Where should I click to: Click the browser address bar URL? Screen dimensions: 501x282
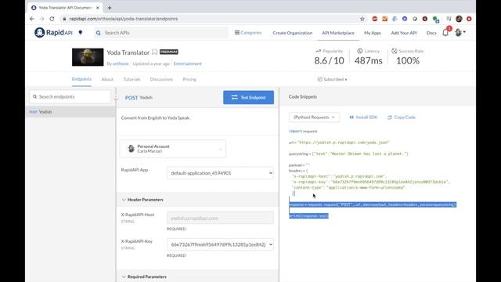coord(124,19)
